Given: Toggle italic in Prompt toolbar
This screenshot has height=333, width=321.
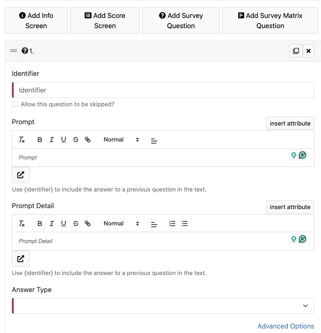Looking at the screenshot, I should coord(51,140).
